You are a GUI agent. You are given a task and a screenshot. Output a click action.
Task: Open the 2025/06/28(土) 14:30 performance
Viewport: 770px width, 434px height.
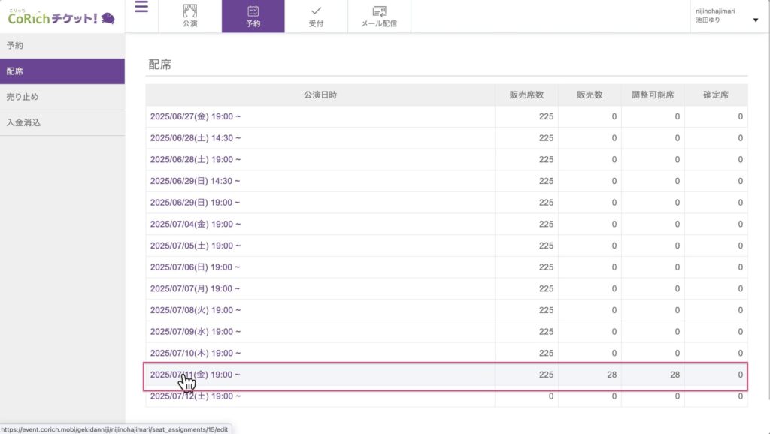click(196, 138)
